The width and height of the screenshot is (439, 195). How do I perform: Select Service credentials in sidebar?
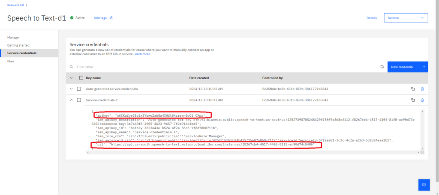pos(29,53)
